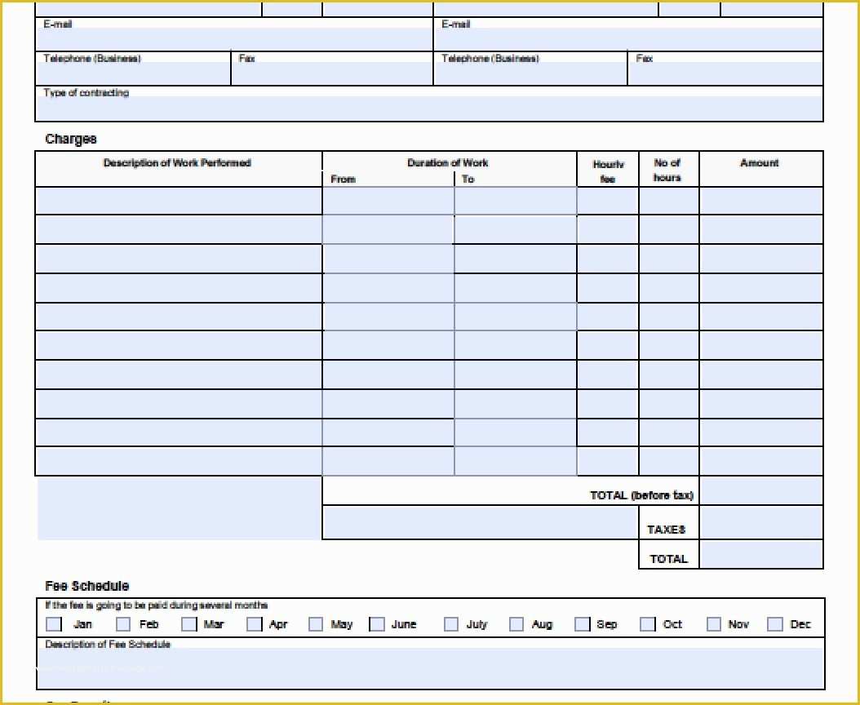Check the Nov checkbox

click(x=714, y=624)
